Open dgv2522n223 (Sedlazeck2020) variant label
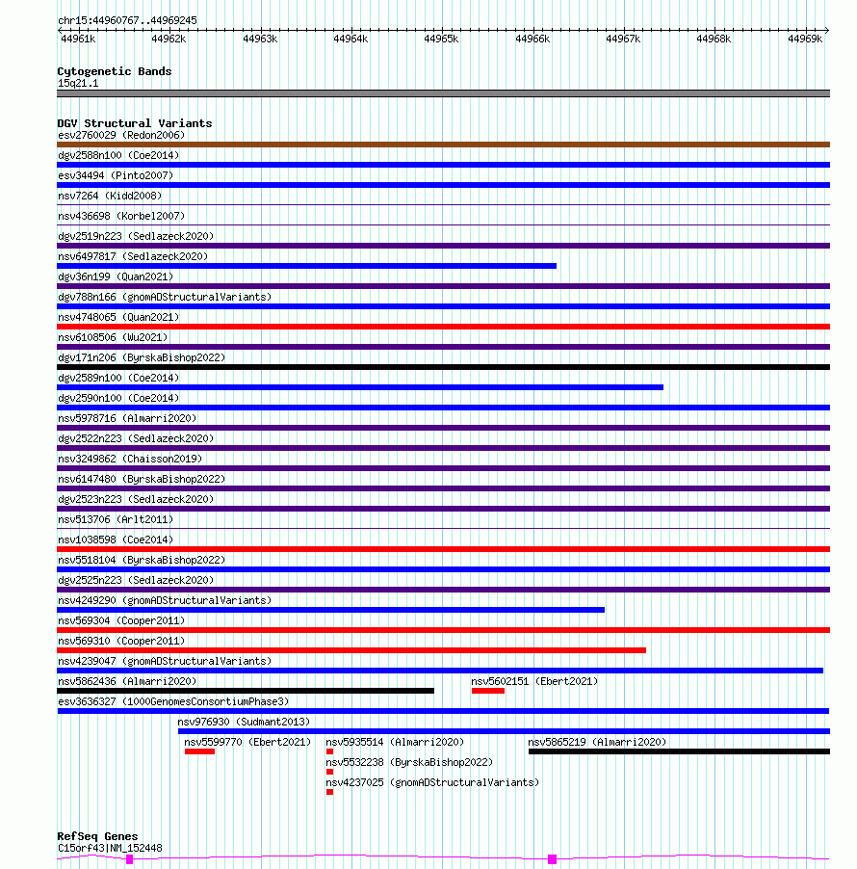The height and width of the screenshot is (869, 857). (x=136, y=438)
